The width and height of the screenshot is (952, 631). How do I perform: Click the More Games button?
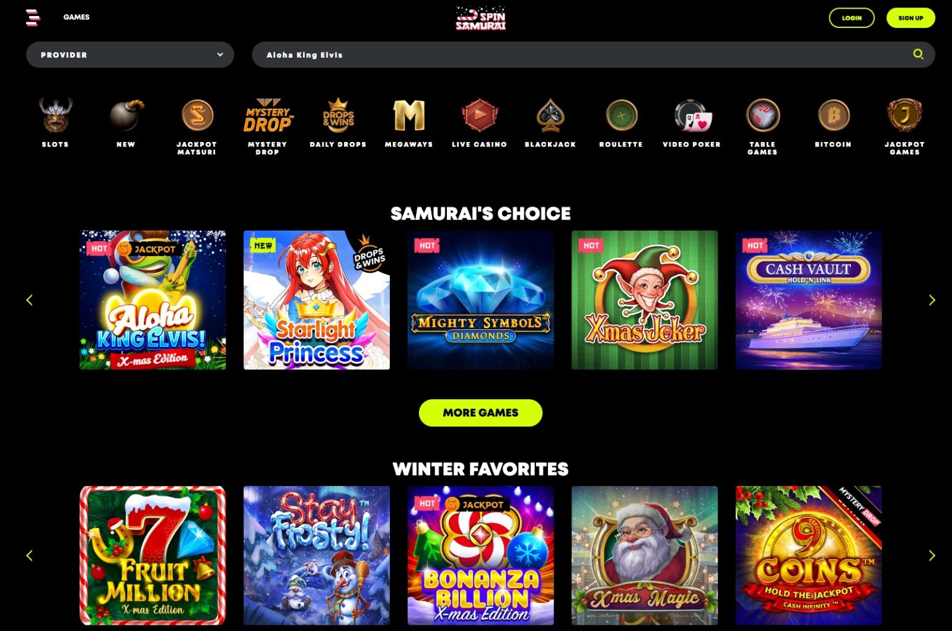[480, 413]
